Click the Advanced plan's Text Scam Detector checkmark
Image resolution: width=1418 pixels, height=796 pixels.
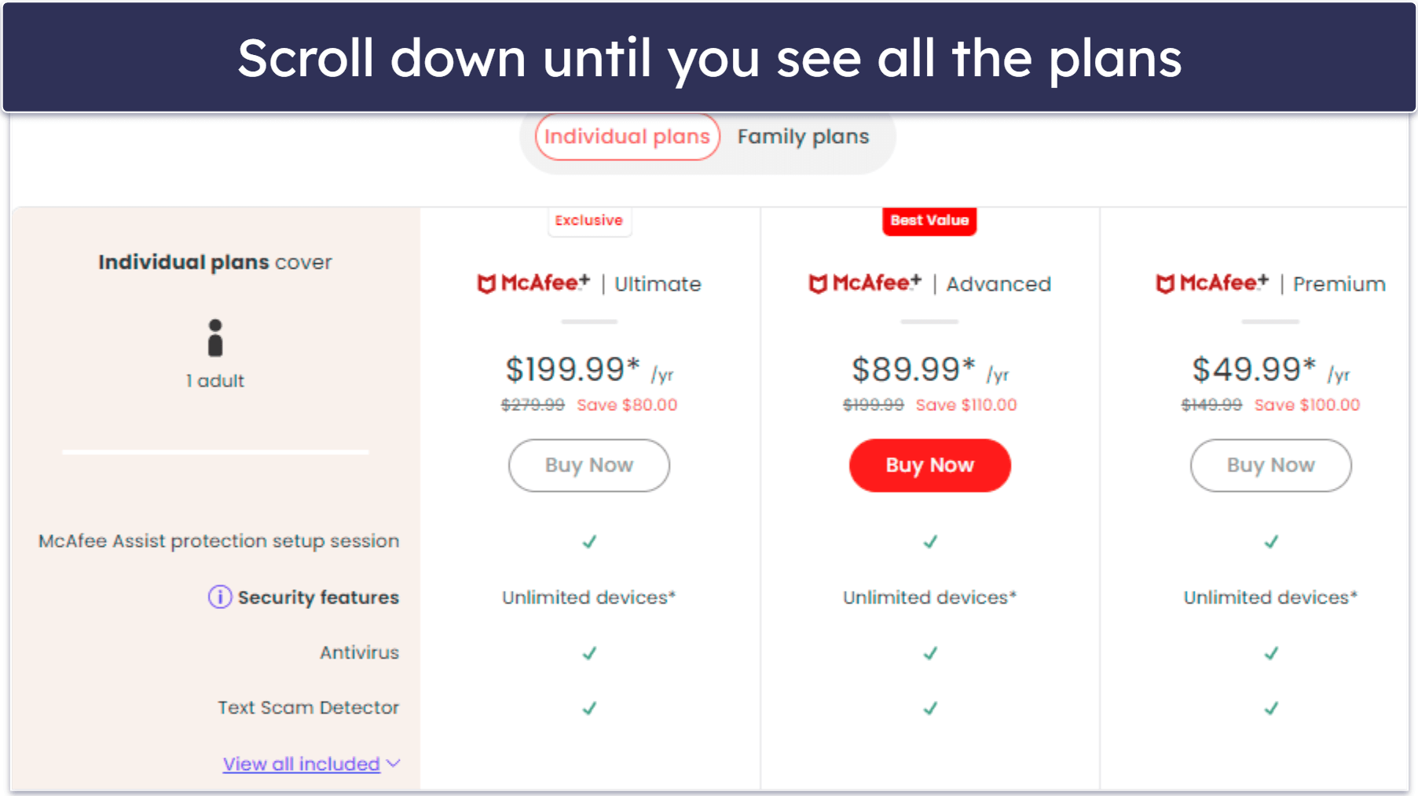(x=929, y=708)
